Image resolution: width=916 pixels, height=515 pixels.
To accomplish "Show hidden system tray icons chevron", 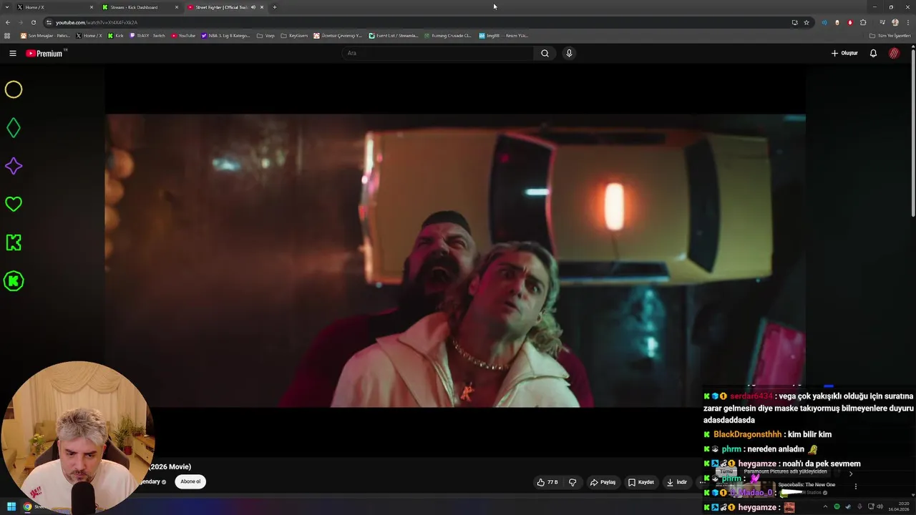I will [x=825, y=506].
